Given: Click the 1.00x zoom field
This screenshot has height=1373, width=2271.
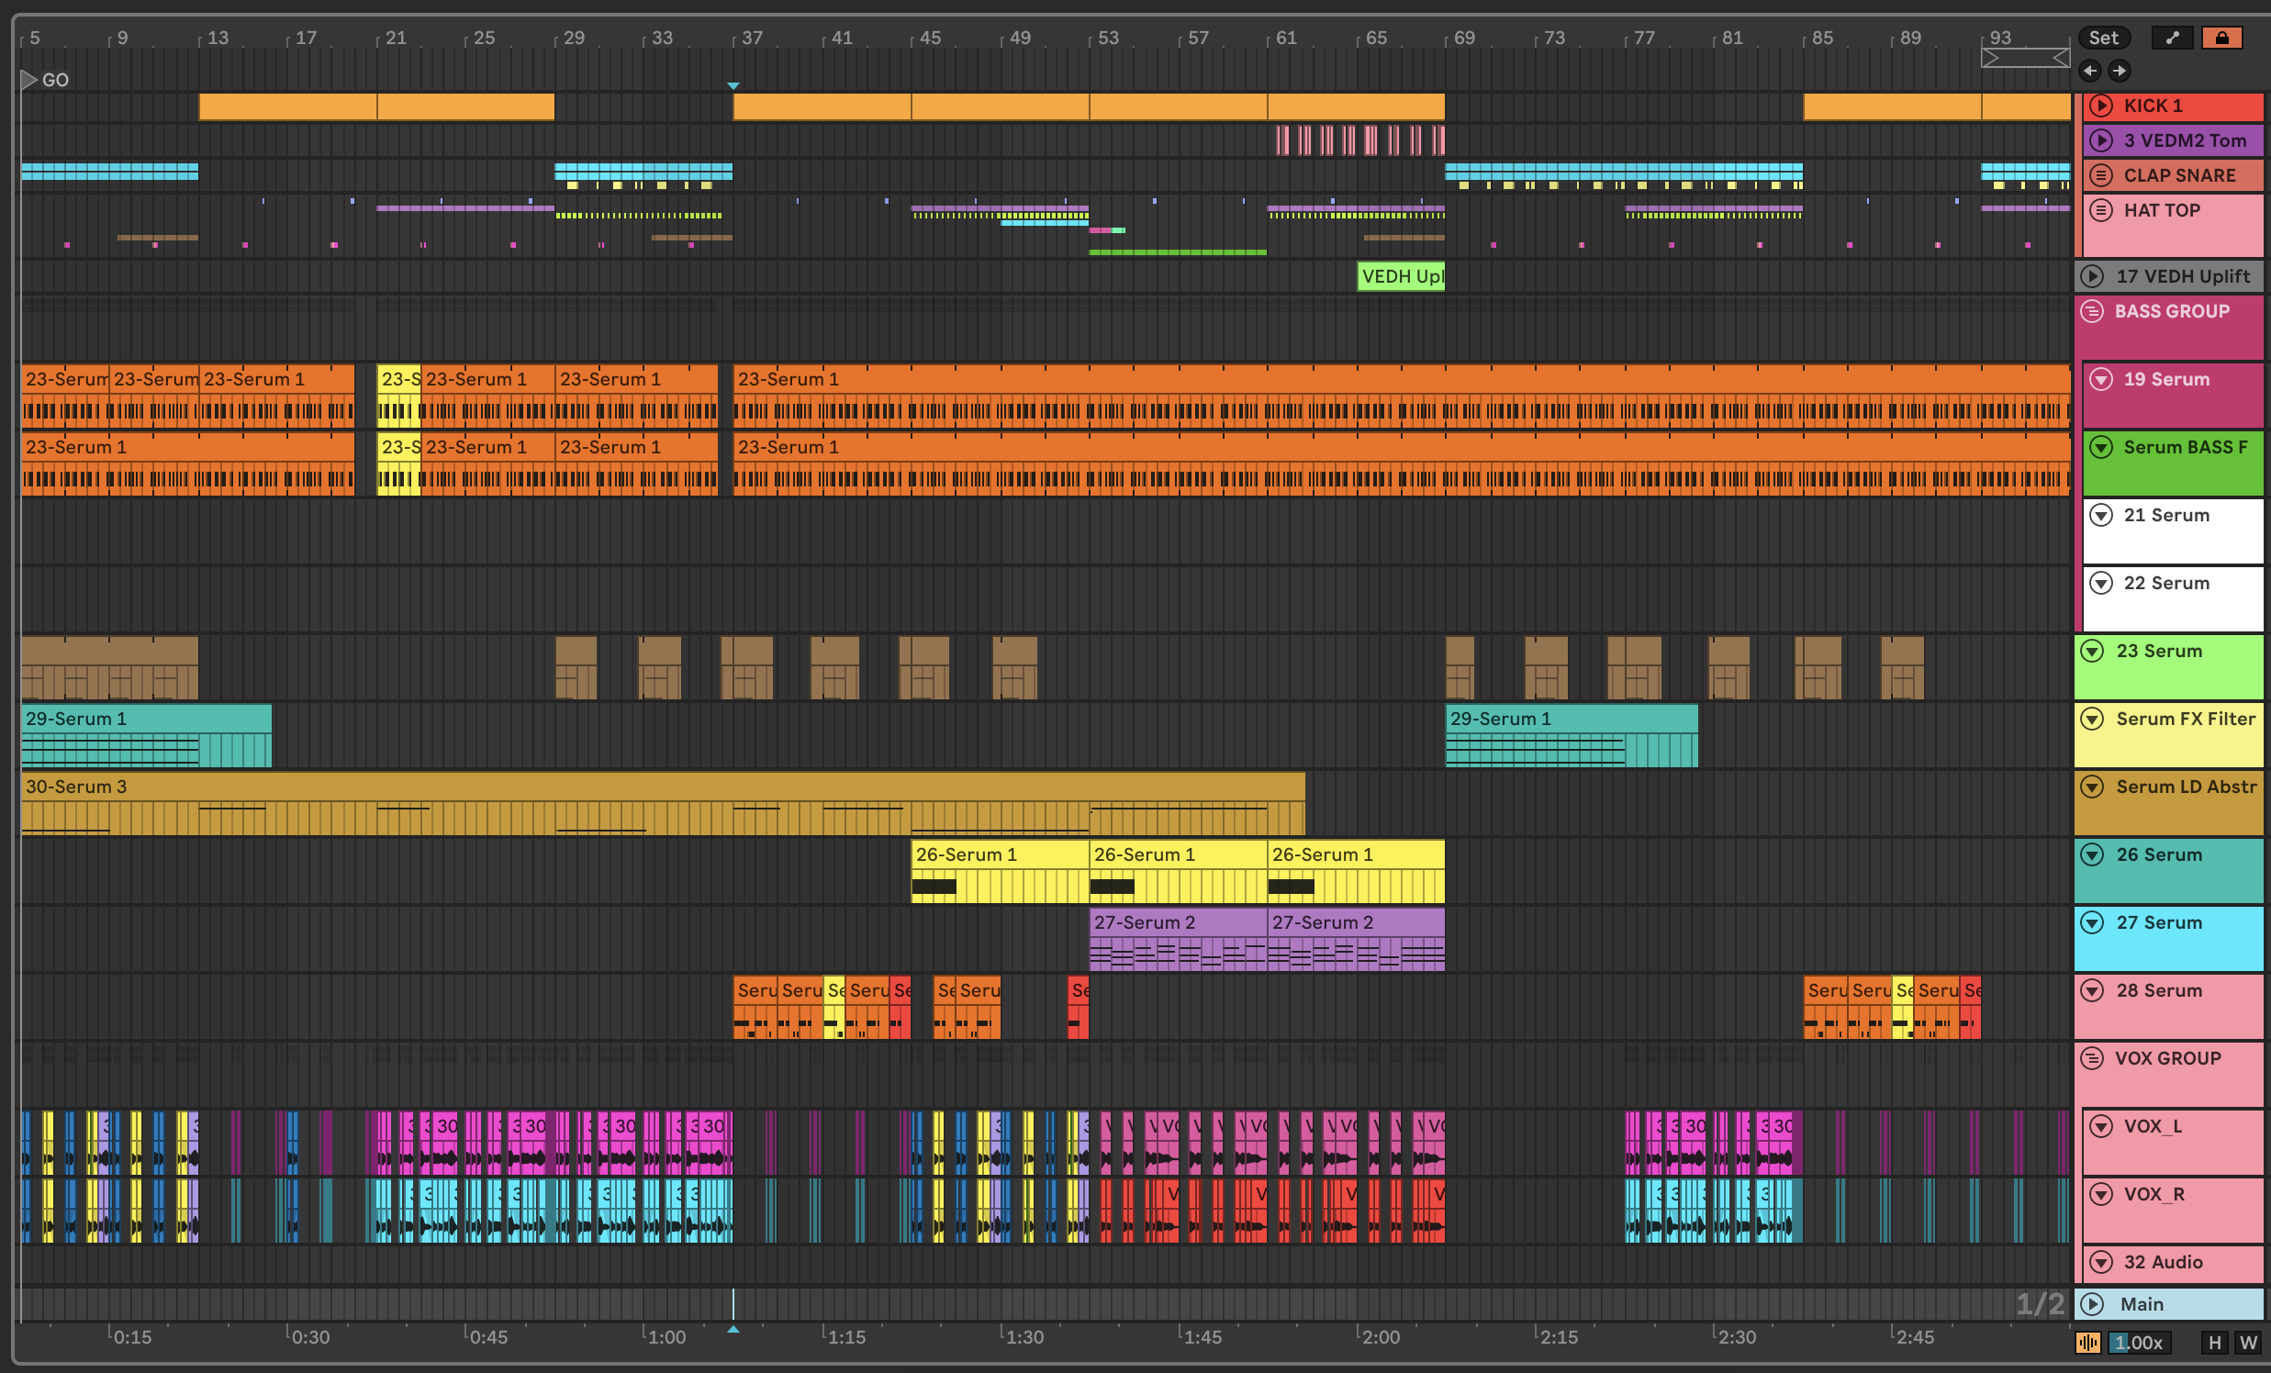Looking at the screenshot, I should click(x=2138, y=1343).
